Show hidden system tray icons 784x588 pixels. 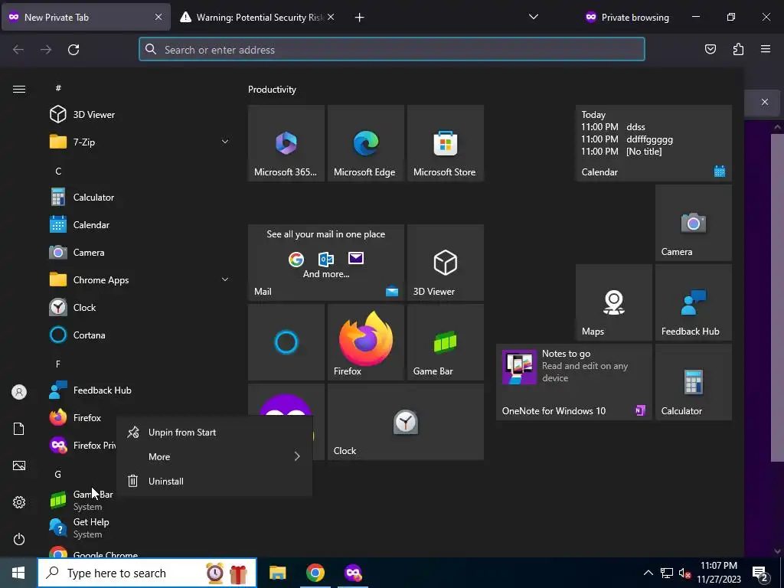click(x=648, y=573)
